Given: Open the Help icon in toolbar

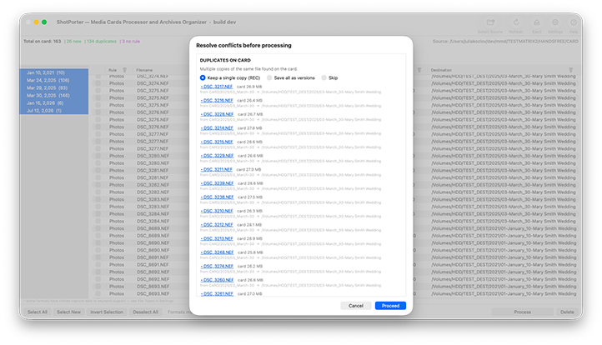Looking at the screenshot, I should click(x=574, y=22).
